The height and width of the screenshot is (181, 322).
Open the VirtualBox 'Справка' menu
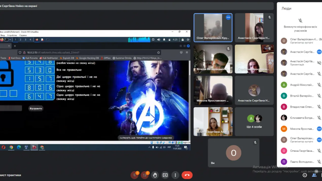(x=23, y=35)
